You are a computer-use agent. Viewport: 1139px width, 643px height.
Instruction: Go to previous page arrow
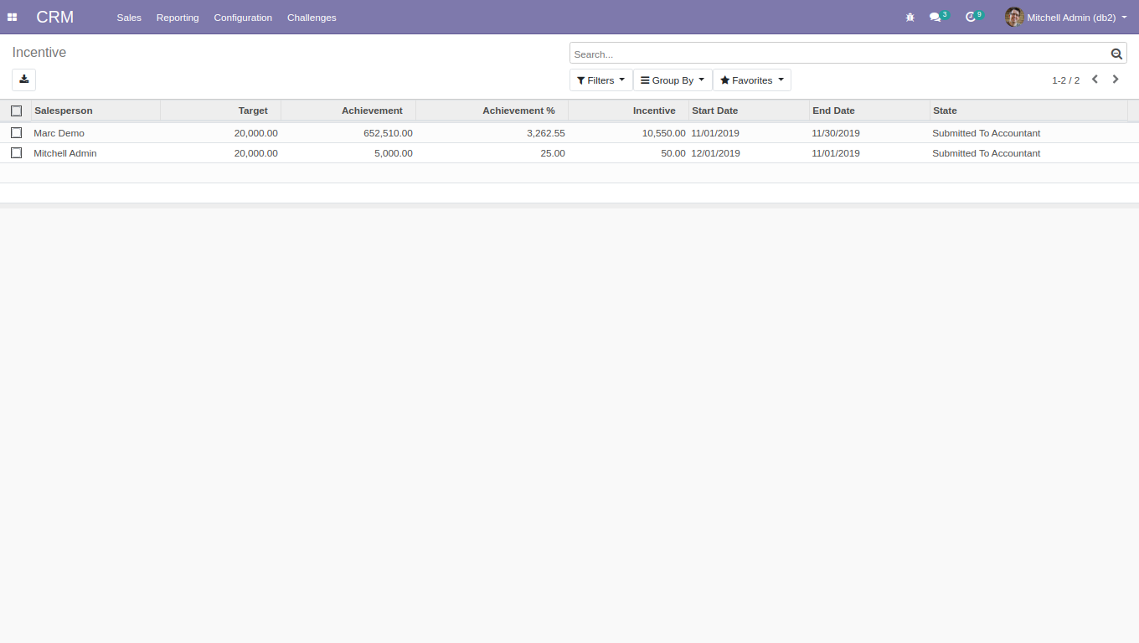pos(1095,80)
